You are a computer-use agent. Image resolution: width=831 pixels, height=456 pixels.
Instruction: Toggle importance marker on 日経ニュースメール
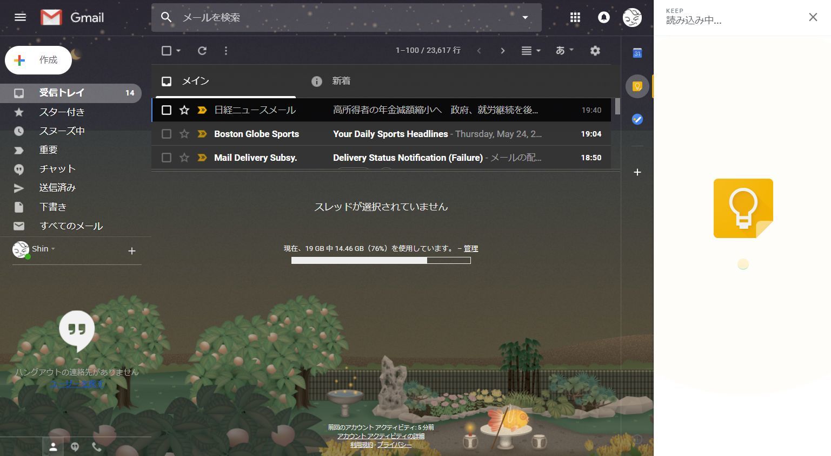tap(202, 110)
